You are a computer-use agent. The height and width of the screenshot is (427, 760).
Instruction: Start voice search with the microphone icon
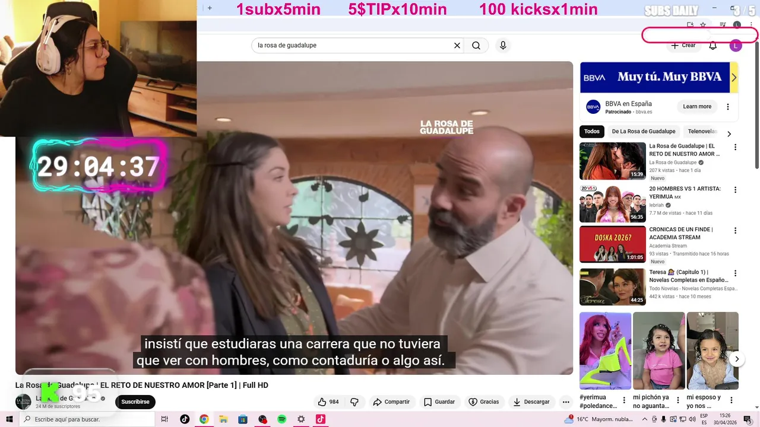click(503, 46)
